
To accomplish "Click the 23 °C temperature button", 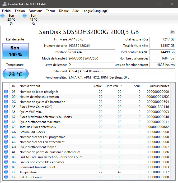I will coord(16,74).
